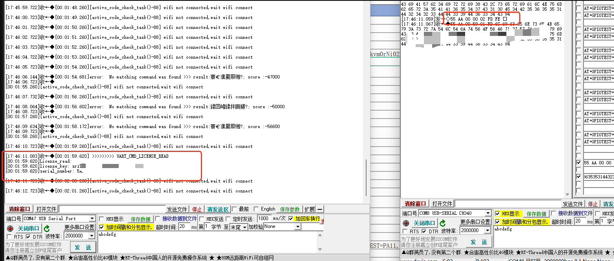This screenshot has width=614, height=261.
Task: Click 停止 button in COM8 window
Action: pyautogui.click(x=593, y=204)
